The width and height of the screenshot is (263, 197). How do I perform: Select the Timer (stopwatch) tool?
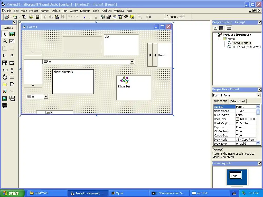[5, 77]
